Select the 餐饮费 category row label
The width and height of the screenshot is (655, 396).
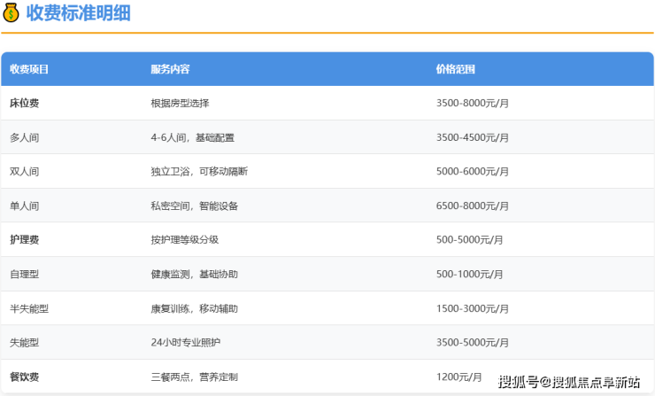click(x=24, y=377)
